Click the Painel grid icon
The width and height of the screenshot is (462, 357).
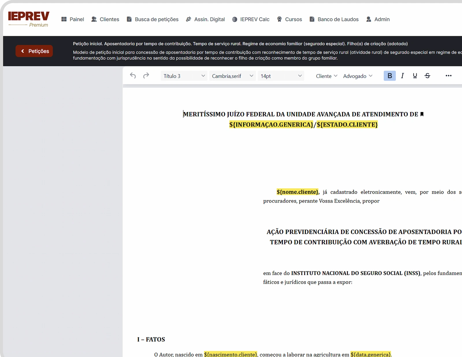[64, 19]
